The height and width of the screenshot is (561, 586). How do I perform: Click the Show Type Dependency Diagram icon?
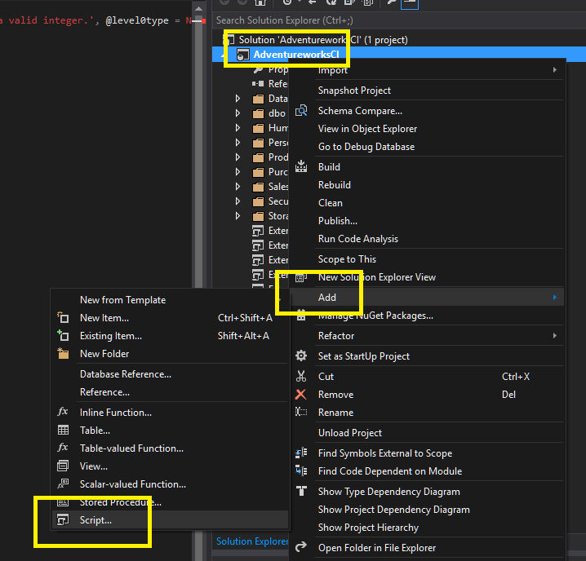click(x=301, y=491)
